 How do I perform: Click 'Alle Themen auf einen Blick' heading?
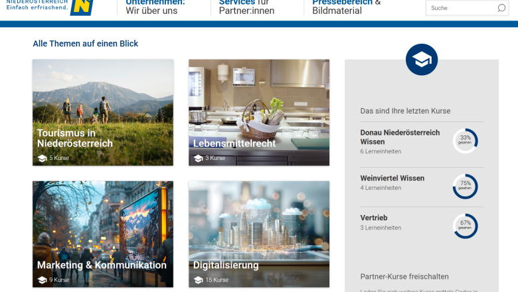coord(85,44)
